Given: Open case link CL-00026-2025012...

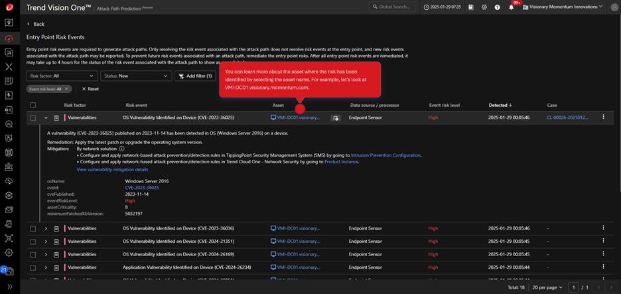Looking at the screenshot, I should coord(567,117).
